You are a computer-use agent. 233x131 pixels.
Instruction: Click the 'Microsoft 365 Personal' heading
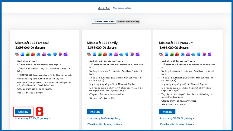[x=32, y=43]
